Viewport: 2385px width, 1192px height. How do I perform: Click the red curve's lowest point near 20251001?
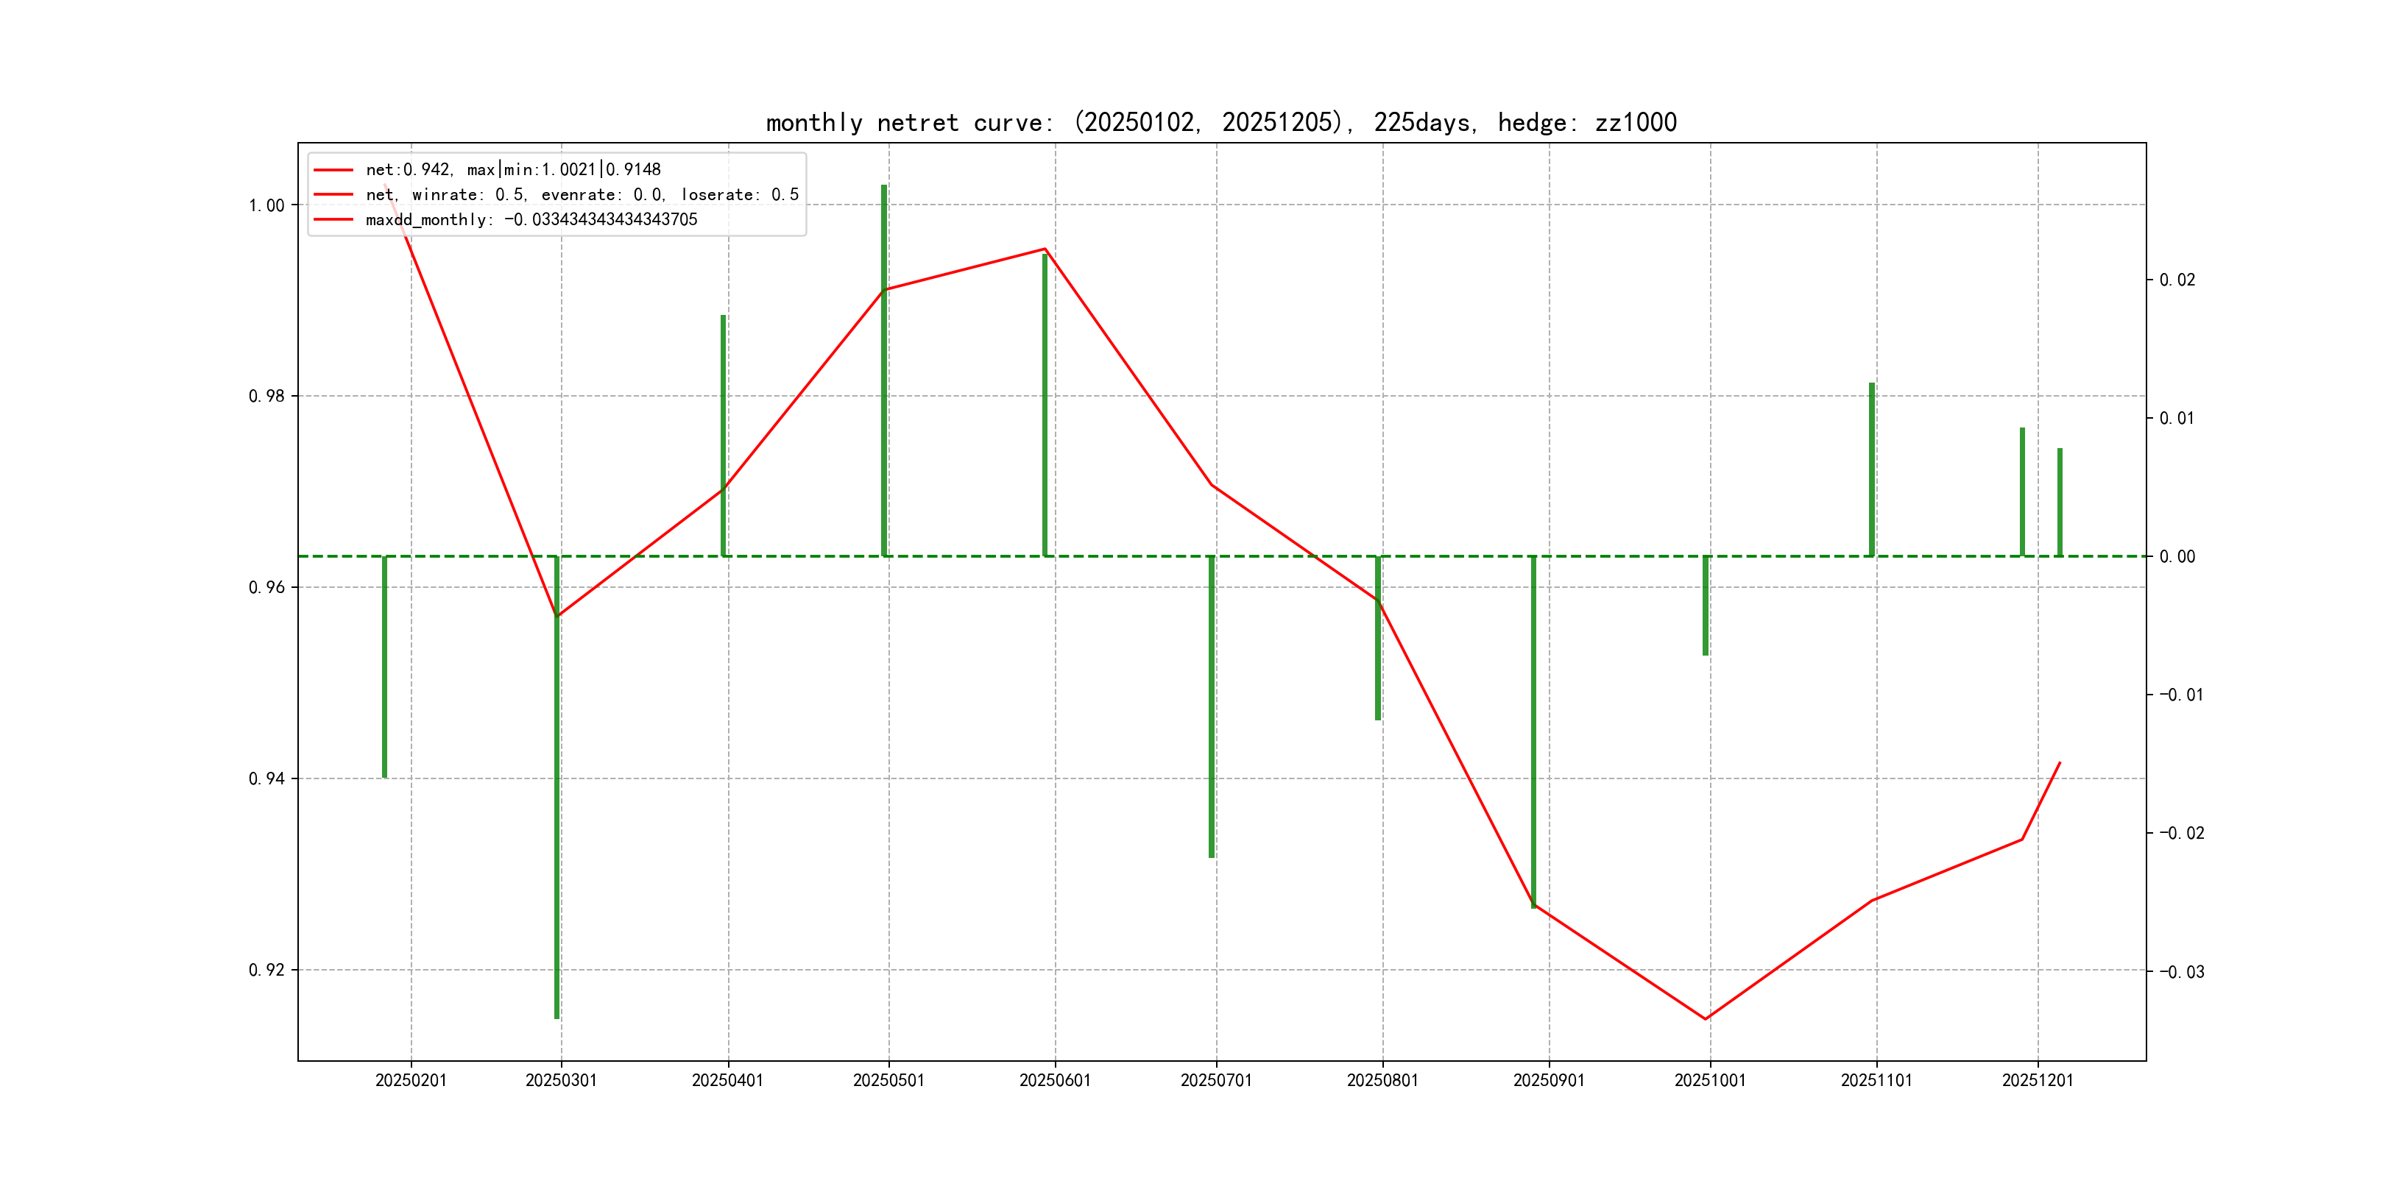click(x=1706, y=1018)
